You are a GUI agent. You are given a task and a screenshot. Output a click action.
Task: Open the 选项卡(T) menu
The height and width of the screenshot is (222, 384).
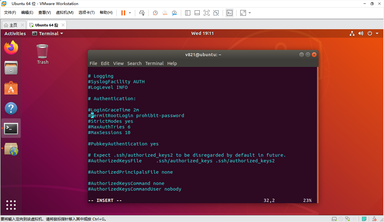pyautogui.click(x=86, y=13)
